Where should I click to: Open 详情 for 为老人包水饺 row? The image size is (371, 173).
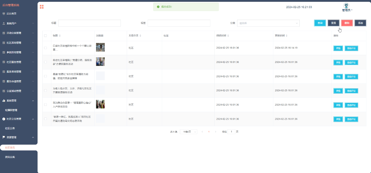coord(338,91)
